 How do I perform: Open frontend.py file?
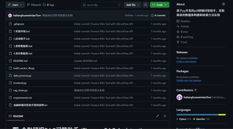20,83
